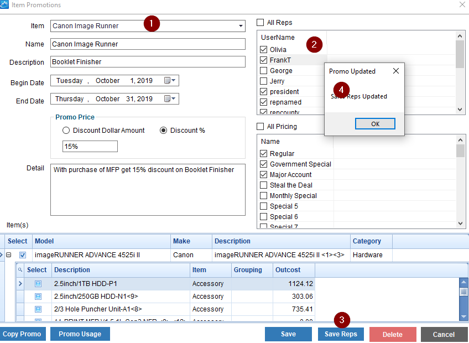Click the Cancel button
The width and height of the screenshot is (469, 343).
[x=444, y=334]
